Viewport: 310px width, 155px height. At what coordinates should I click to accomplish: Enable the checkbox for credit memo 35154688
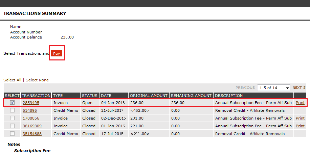click(12, 134)
